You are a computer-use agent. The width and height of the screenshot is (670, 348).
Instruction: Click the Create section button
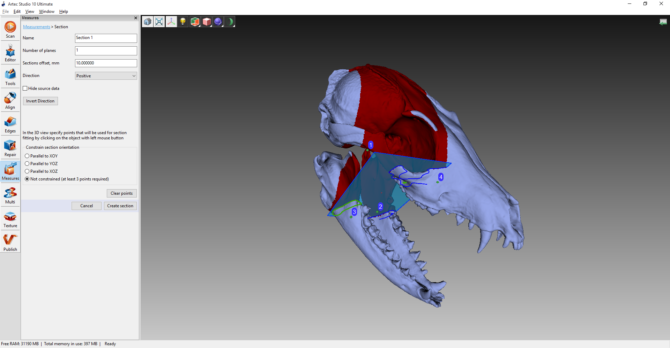click(120, 206)
